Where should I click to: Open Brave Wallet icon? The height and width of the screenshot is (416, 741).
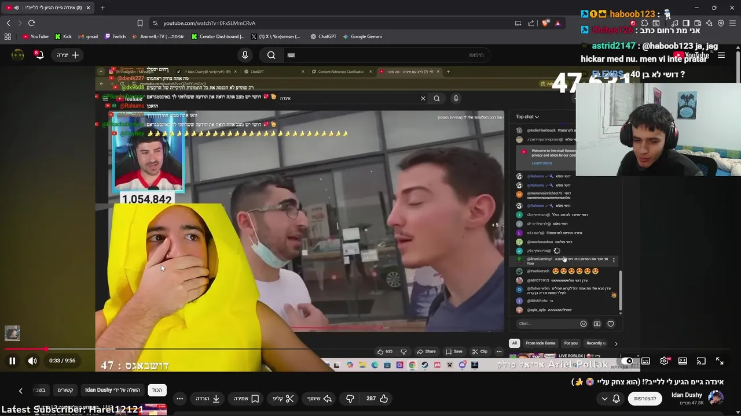[698, 23]
